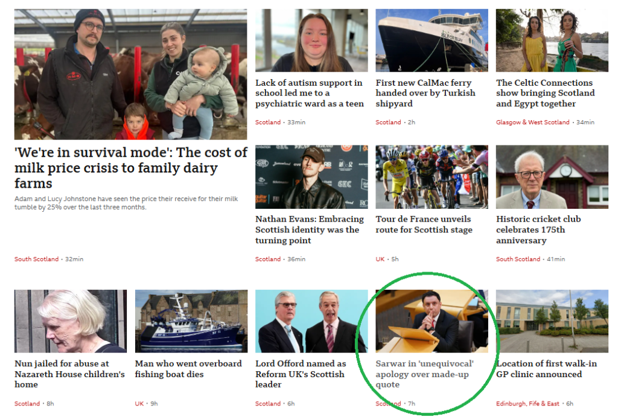
Task: Open 'Historic cricket club celebrates 175th anniversary'
Action: 538,230
